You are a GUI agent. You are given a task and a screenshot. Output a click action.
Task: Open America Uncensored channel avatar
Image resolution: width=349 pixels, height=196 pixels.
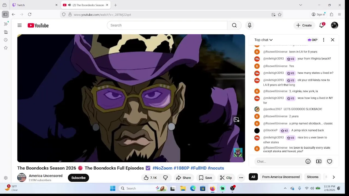point(22,177)
